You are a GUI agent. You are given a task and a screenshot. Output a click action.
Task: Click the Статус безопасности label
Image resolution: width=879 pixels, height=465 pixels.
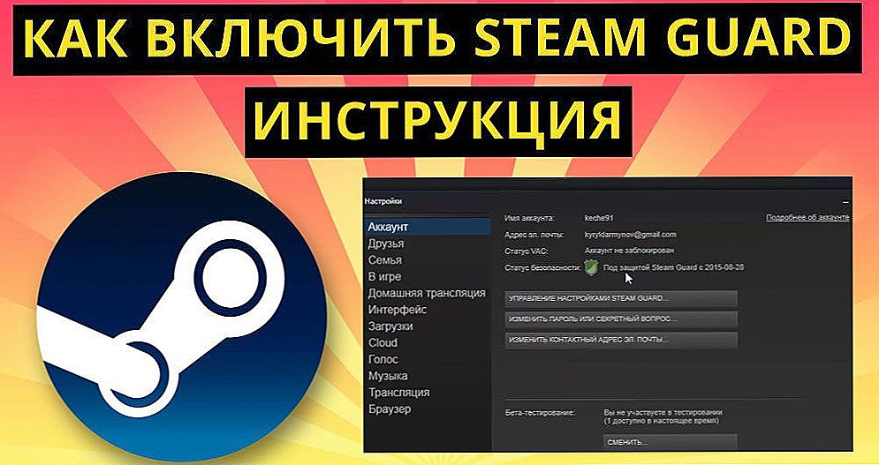pyautogui.click(x=543, y=268)
